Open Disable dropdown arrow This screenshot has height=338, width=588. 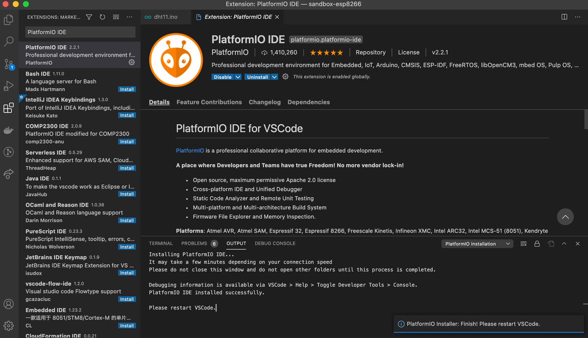238,77
